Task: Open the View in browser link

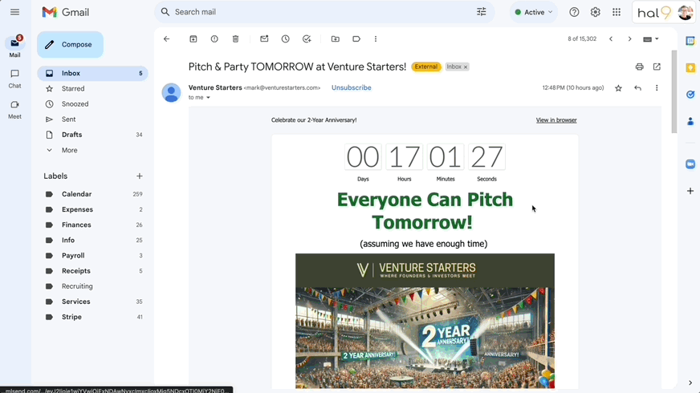Action: tap(556, 120)
